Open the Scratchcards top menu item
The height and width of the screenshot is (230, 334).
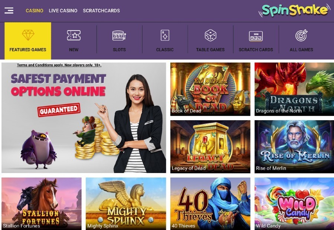point(101,11)
